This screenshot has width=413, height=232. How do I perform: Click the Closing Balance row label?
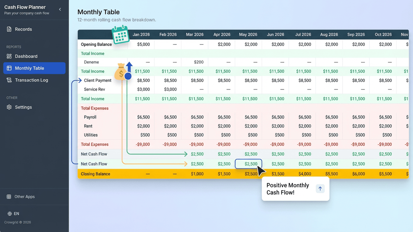pyautogui.click(x=96, y=174)
